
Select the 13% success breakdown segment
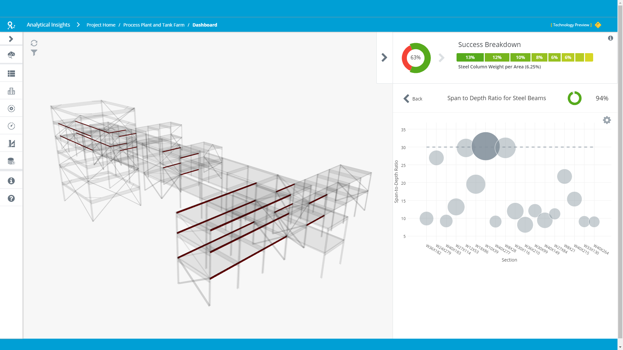pos(470,57)
